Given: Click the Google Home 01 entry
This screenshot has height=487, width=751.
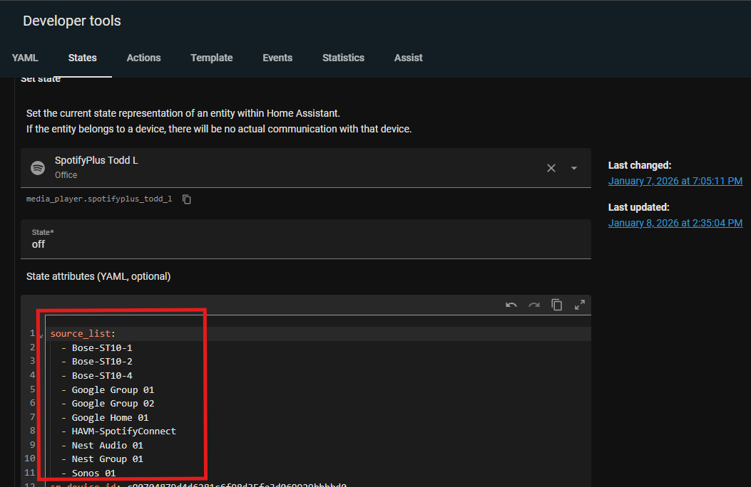Looking at the screenshot, I should (110, 418).
